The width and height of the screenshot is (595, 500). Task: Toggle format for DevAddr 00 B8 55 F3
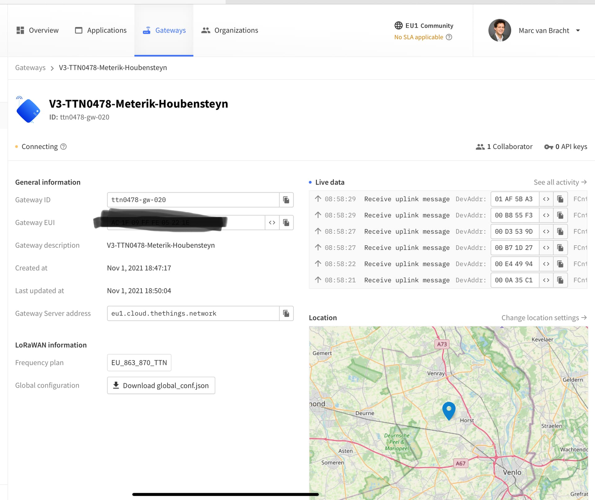click(546, 215)
